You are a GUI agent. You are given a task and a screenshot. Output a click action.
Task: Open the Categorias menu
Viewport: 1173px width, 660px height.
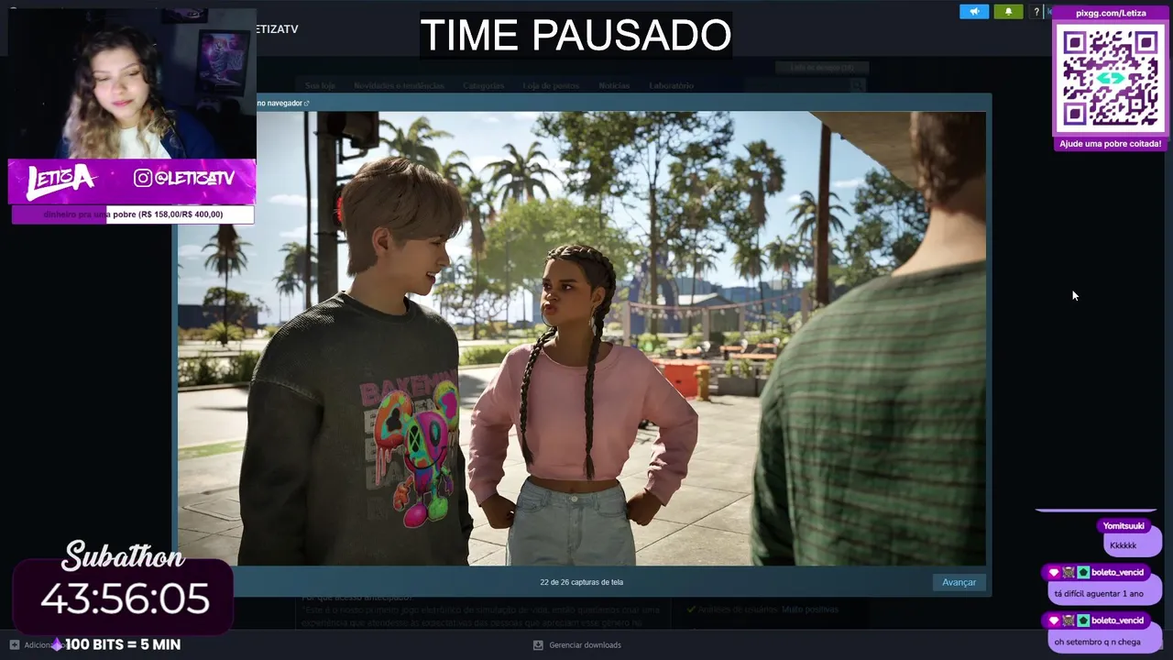(483, 85)
